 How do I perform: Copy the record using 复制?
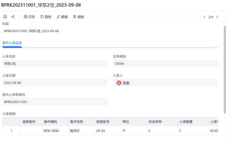tap(46, 17)
